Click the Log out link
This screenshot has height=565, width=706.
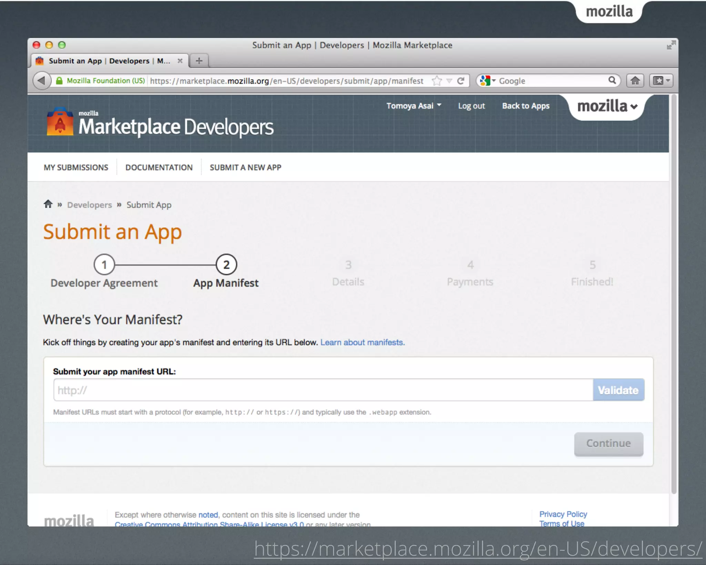pos(471,106)
